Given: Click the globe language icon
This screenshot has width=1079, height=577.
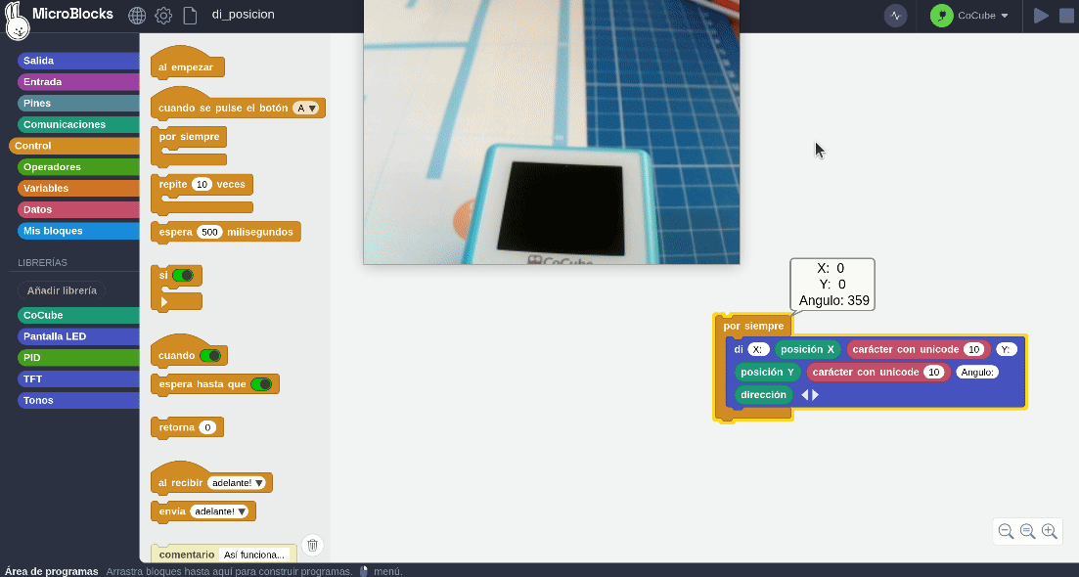Looking at the screenshot, I should pos(137,16).
